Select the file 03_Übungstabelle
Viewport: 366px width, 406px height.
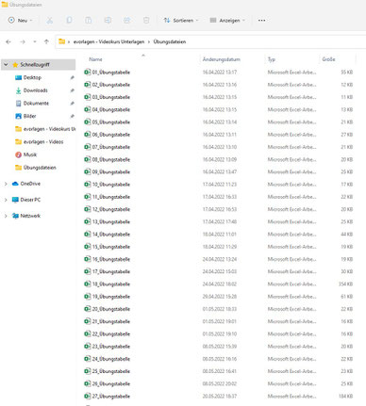[x=111, y=97]
